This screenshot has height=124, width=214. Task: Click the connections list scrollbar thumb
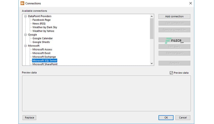(152, 29)
